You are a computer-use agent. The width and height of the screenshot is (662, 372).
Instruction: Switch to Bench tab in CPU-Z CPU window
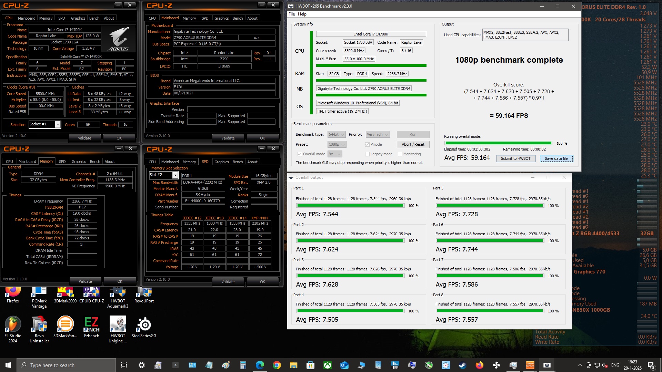94,18
